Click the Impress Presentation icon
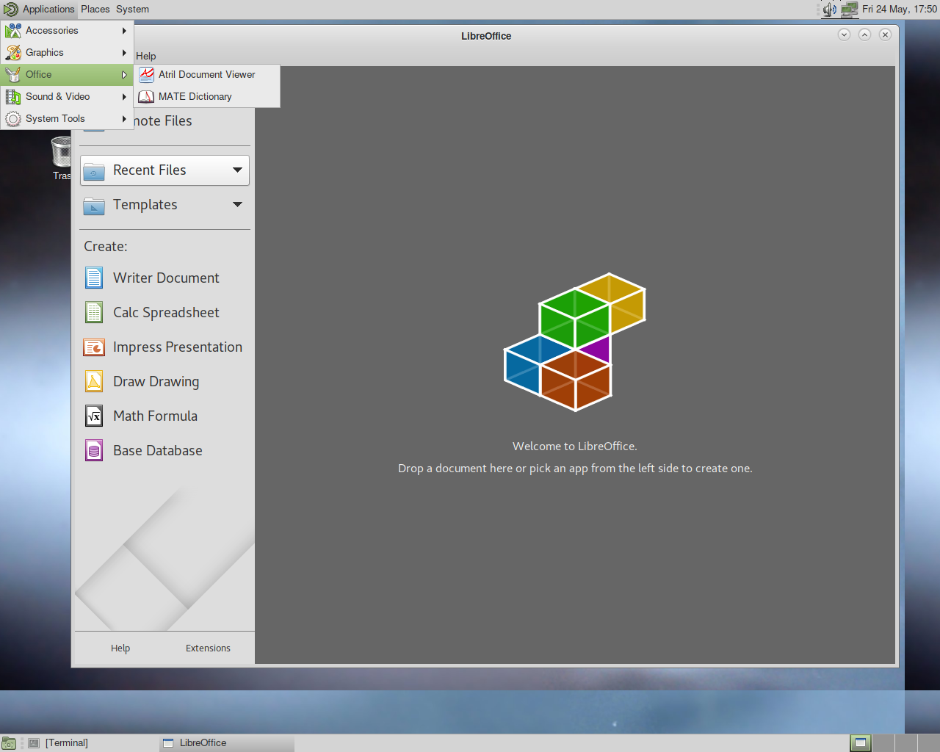This screenshot has height=752, width=940. click(x=94, y=347)
